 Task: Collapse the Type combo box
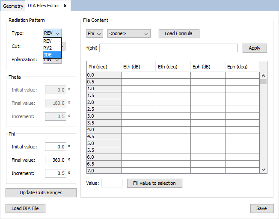coord(52,33)
